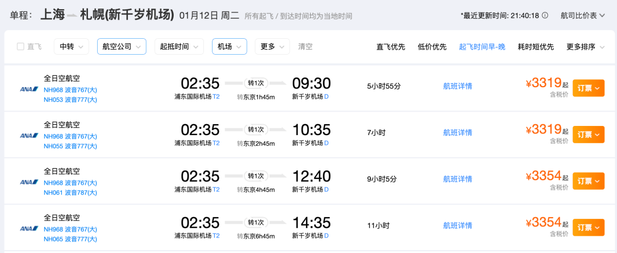Click the ¥3354 price in the 14:35 row
The image size is (617, 253).
click(x=543, y=222)
